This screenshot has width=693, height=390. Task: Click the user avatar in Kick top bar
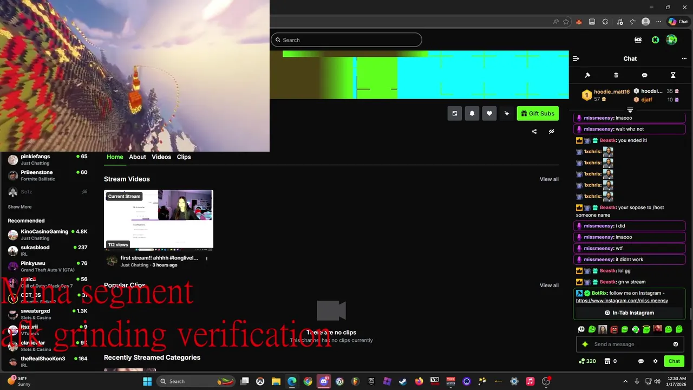pyautogui.click(x=672, y=40)
